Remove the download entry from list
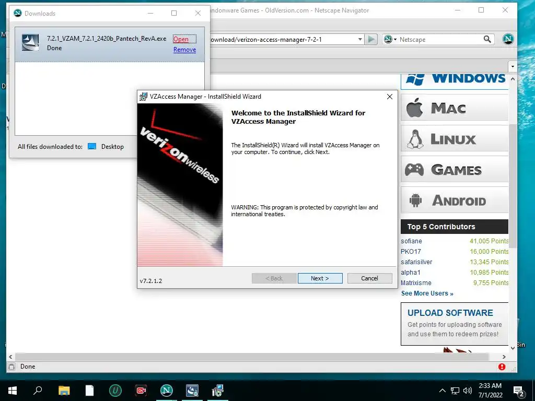 click(x=184, y=50)
